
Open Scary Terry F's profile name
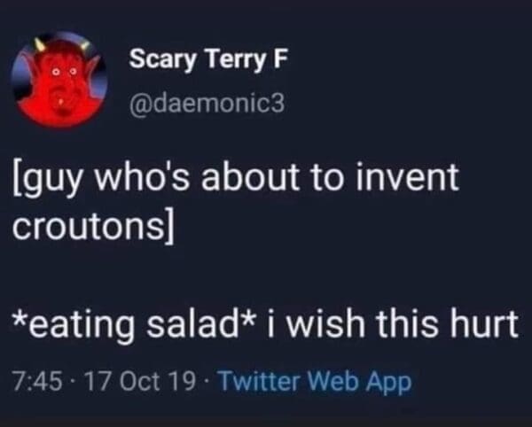196,61
